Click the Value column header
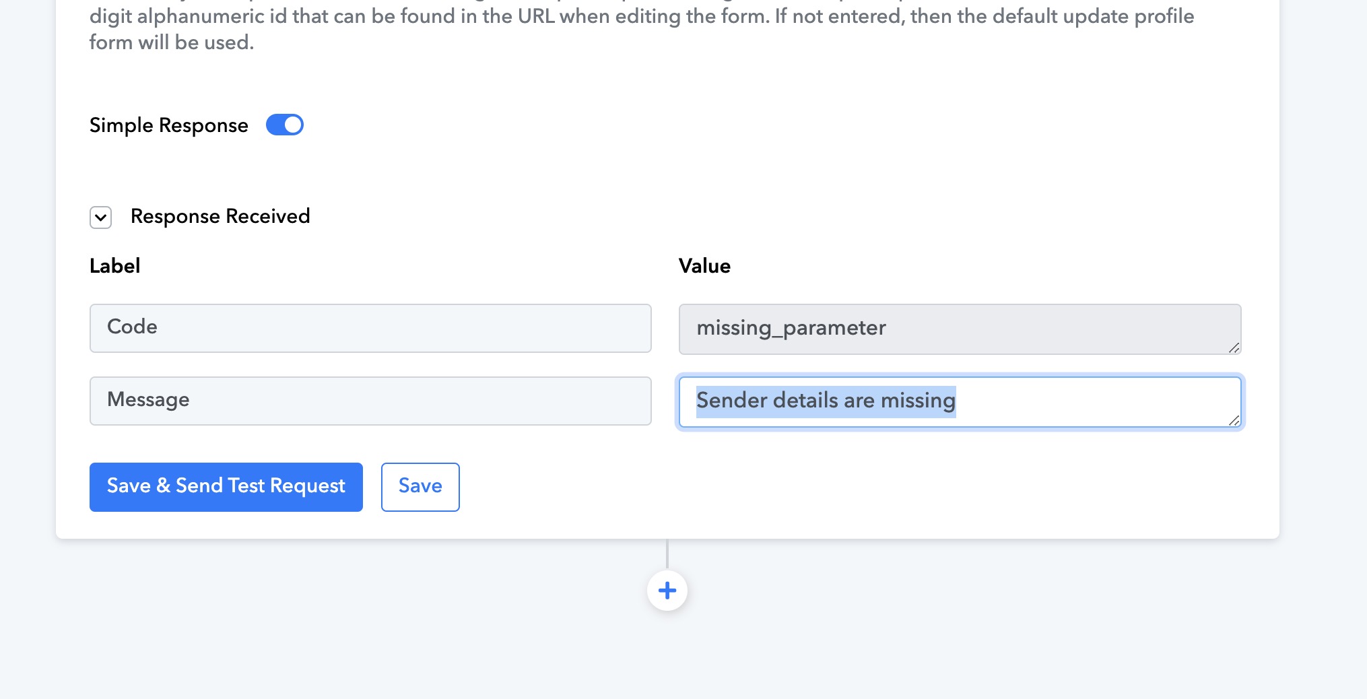The height and width of the screenshot is (699, 1367). click(704, 266)
